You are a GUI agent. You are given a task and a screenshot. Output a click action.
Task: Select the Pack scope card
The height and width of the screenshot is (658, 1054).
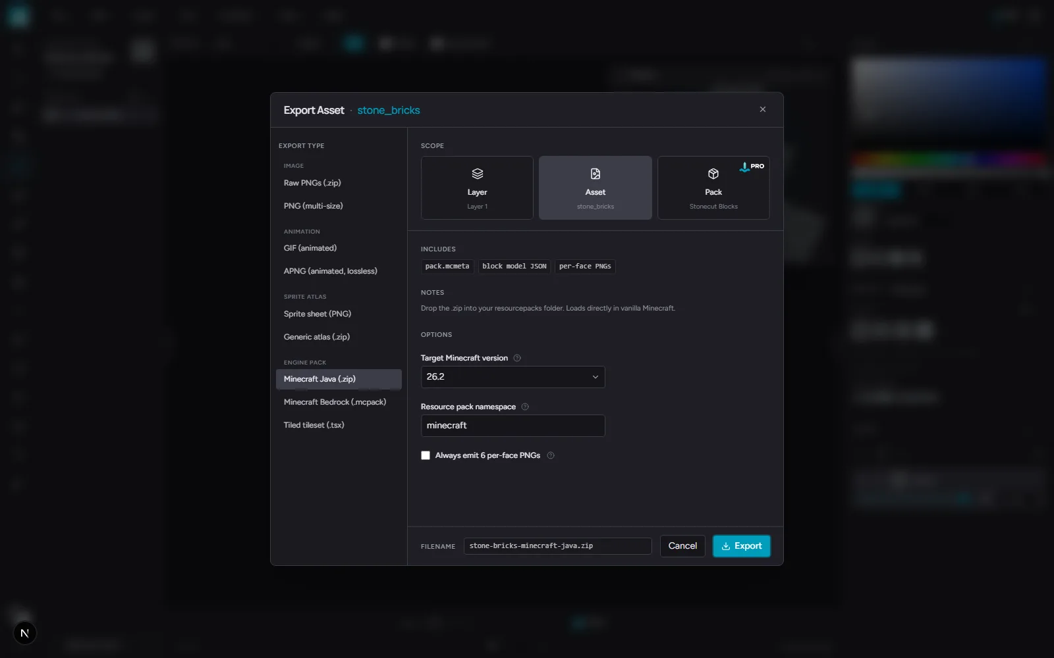click(x=713, y=188)
